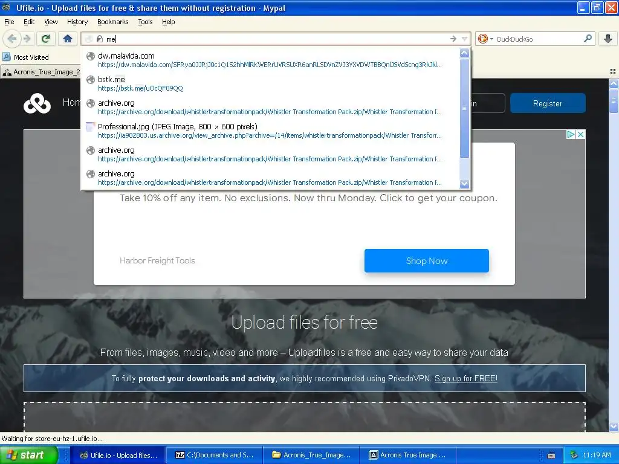The width and height of the screenshot is (619, 464).
Task: Click the Shop Now button
Action: coord(426,261)
